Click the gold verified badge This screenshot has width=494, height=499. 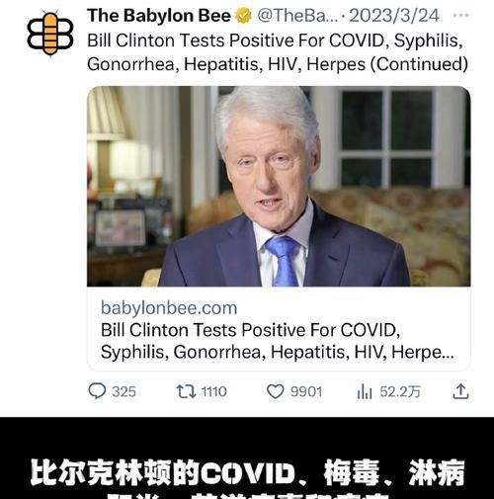click(x=243, y=16)
